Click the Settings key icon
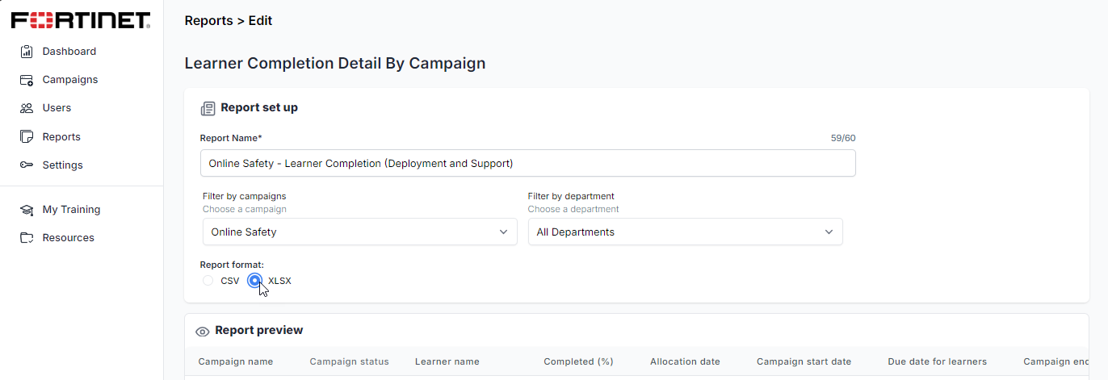Viewport: 1108px width, 380px height. (27, 165)
